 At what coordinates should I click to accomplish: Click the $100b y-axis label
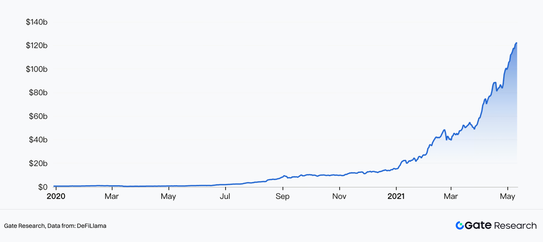[36, 69]
